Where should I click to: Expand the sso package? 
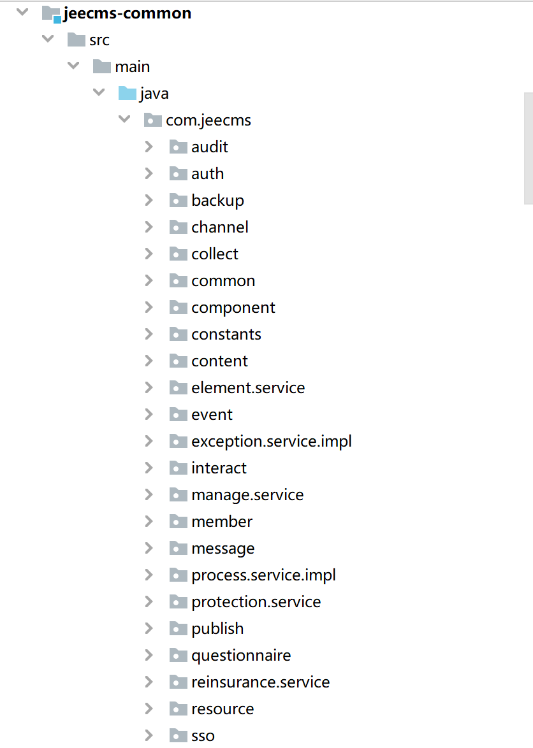coord(149,735)
